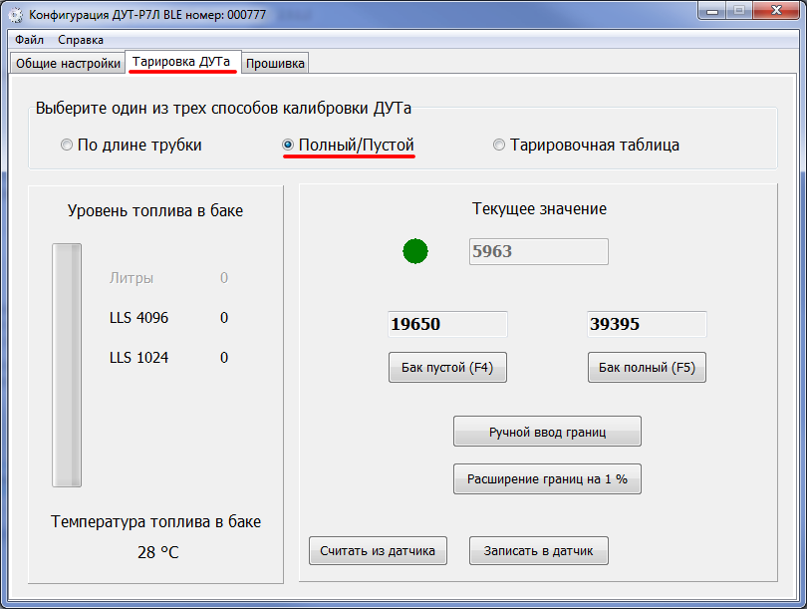Image resolution: width=807 pixels, height=609 pixels.
Task: Click "Записать в датчик" to save settings
Action: coord(539,551)
